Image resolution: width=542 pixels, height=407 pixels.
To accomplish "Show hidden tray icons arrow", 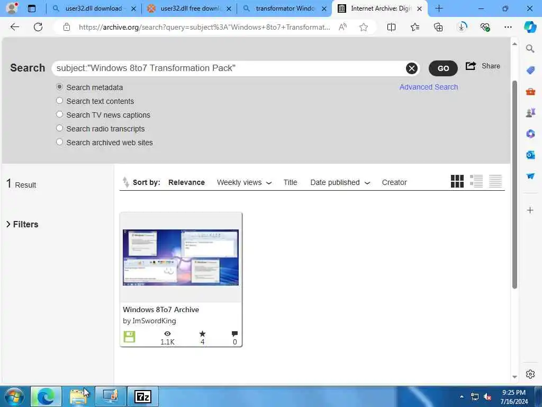I will [462, 396].
